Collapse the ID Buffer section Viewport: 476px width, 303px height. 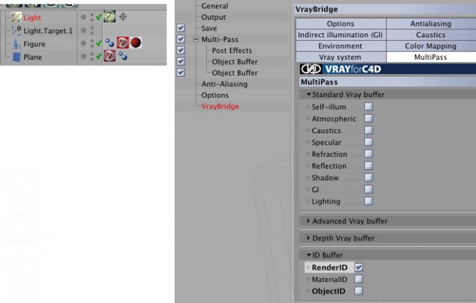(309, 255)
